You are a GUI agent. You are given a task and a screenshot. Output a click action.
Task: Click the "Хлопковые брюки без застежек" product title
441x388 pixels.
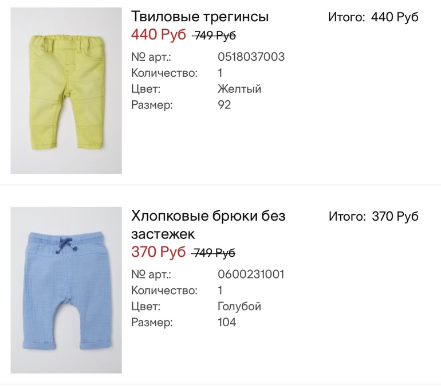pyautogui.click(x=208, y=225)
